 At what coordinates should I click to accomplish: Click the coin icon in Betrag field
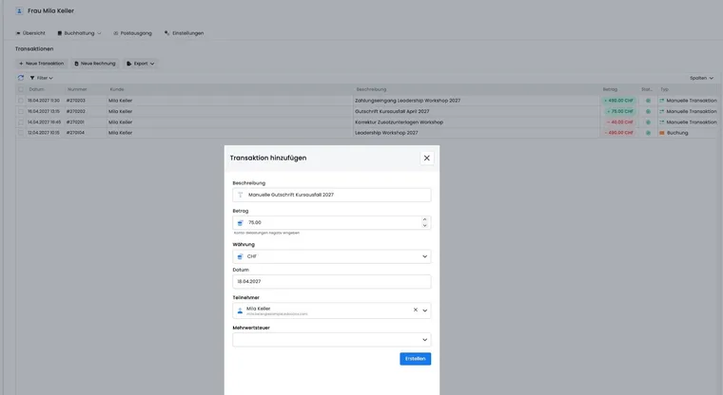(x=241, y=223)
